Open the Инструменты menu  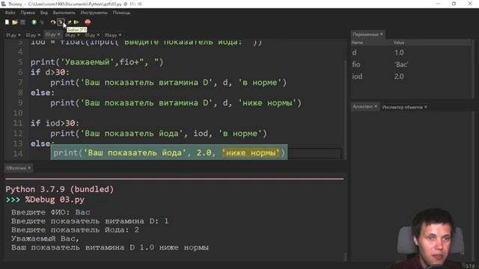[x=94, y=13]
